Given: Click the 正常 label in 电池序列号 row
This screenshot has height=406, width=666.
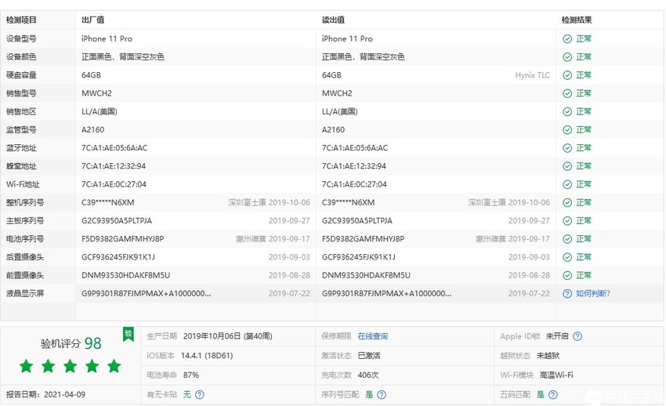Looking at the screenshot, I should pos(584,239).
